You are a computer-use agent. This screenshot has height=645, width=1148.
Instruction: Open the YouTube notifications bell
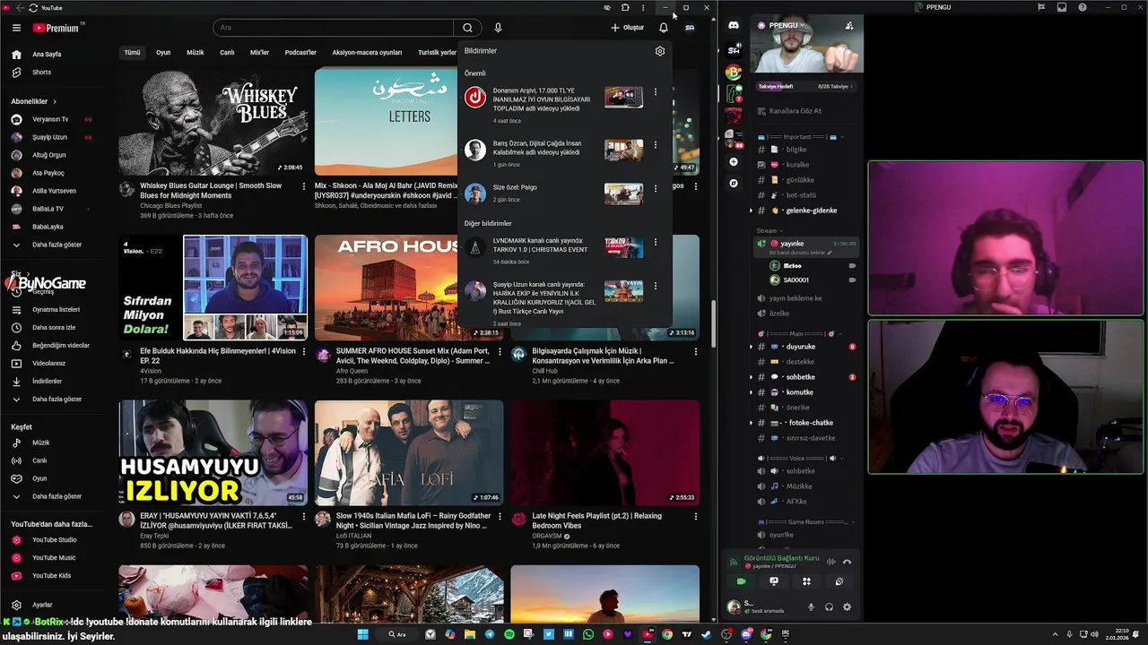664,28
